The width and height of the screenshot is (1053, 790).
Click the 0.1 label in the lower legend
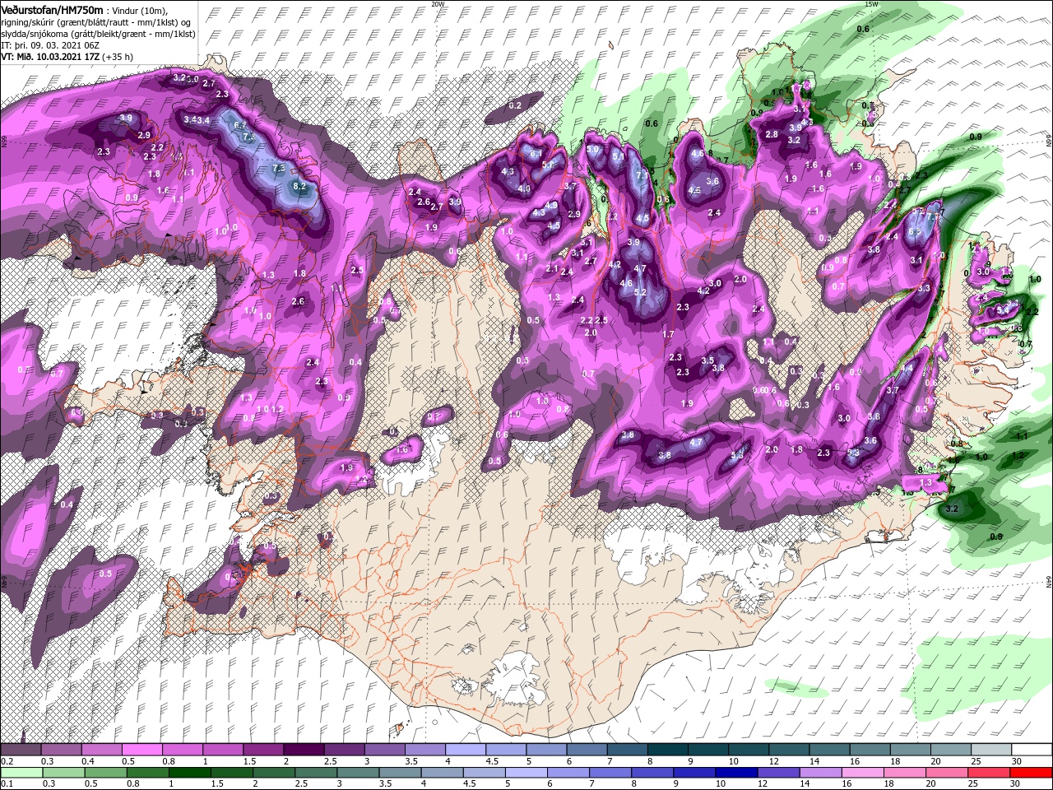[5, 784]
